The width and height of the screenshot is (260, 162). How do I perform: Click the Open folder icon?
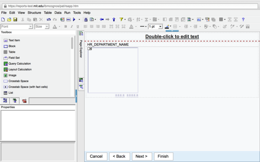coord(9,19)
